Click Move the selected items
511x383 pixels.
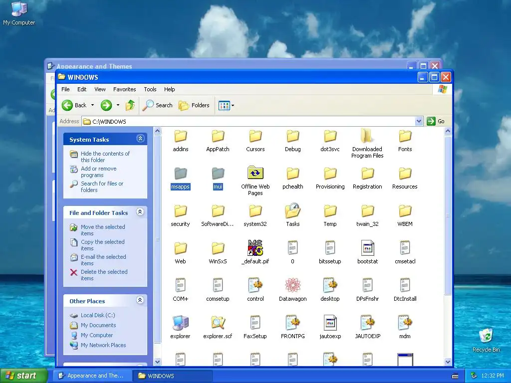(103, 230)
